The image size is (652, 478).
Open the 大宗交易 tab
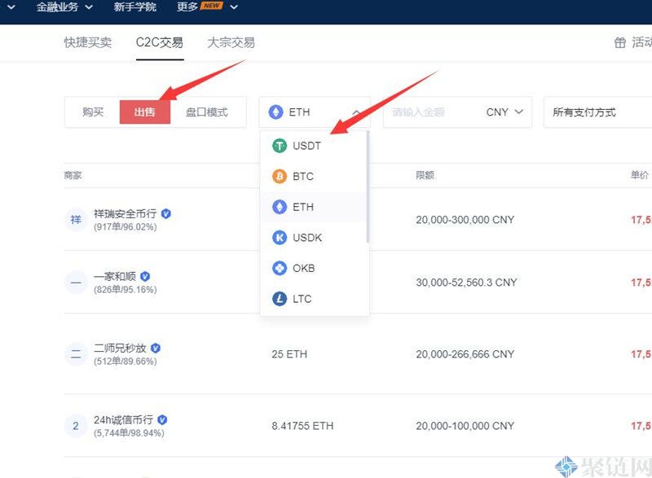[231, 42]
